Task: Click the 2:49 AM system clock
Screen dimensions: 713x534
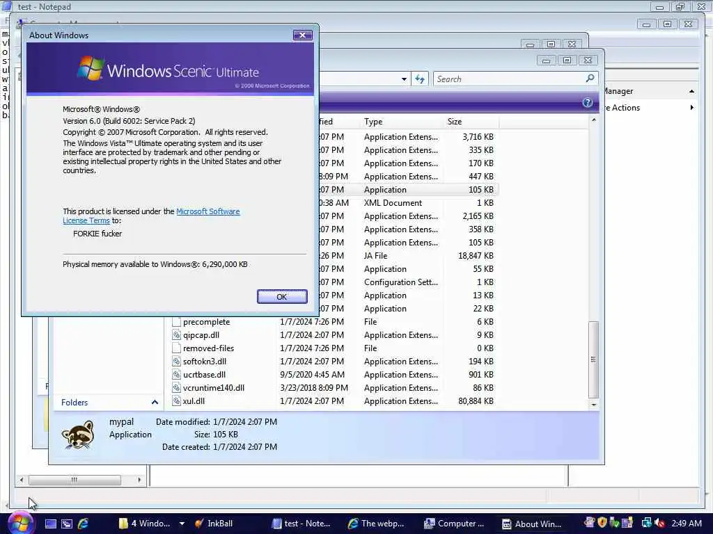Action: (x=686, y=523)
